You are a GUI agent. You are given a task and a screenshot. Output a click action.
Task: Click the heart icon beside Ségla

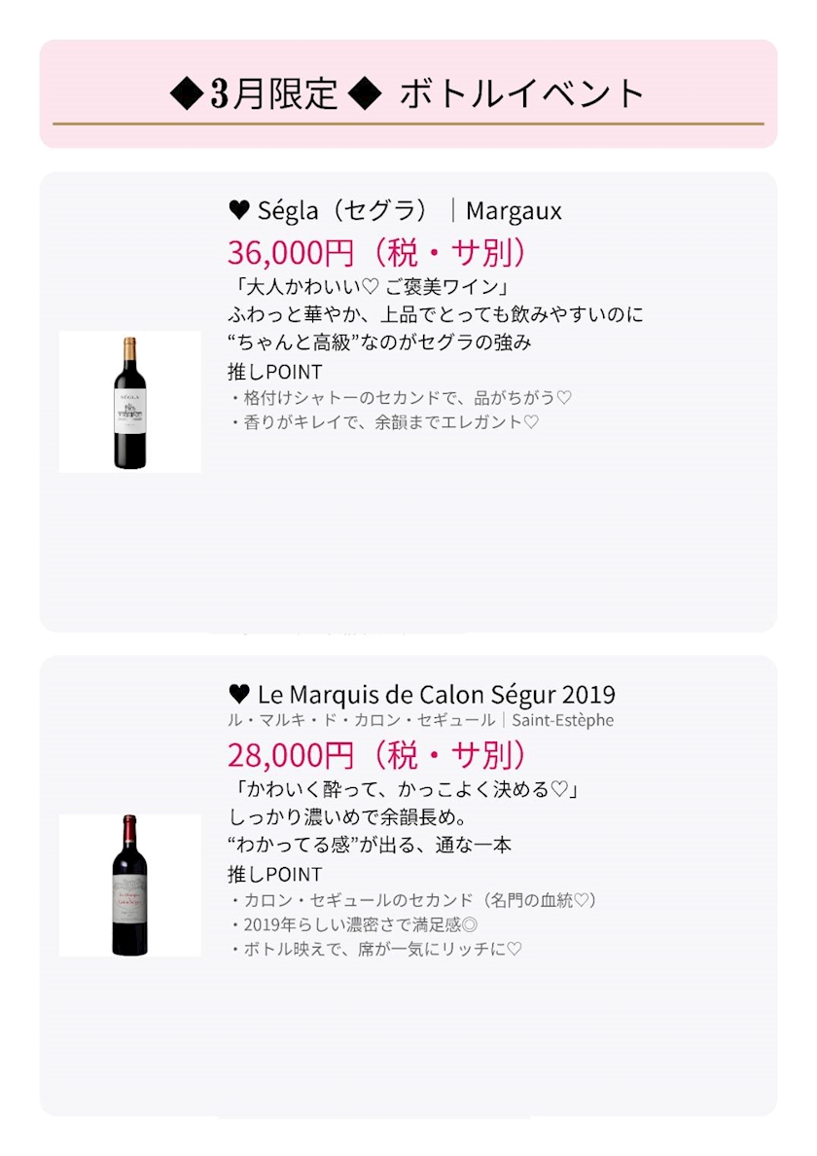[239, 210]
